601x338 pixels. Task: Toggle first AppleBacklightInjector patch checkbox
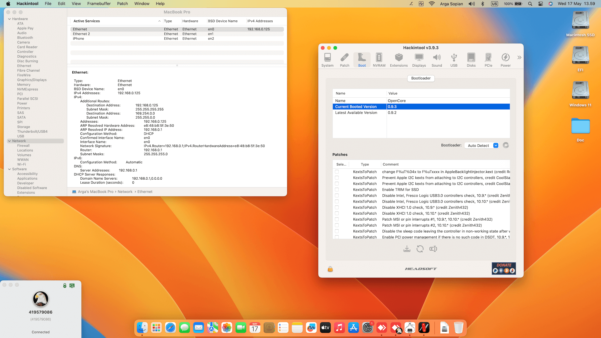[337, 172]
